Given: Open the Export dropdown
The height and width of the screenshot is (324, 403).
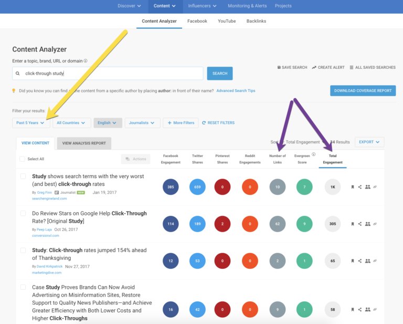Looking at the screenshot, I should (369, 142).
